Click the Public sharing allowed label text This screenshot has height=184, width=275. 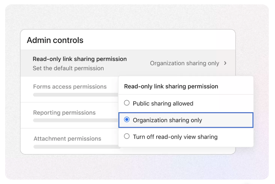click(163, 103)
